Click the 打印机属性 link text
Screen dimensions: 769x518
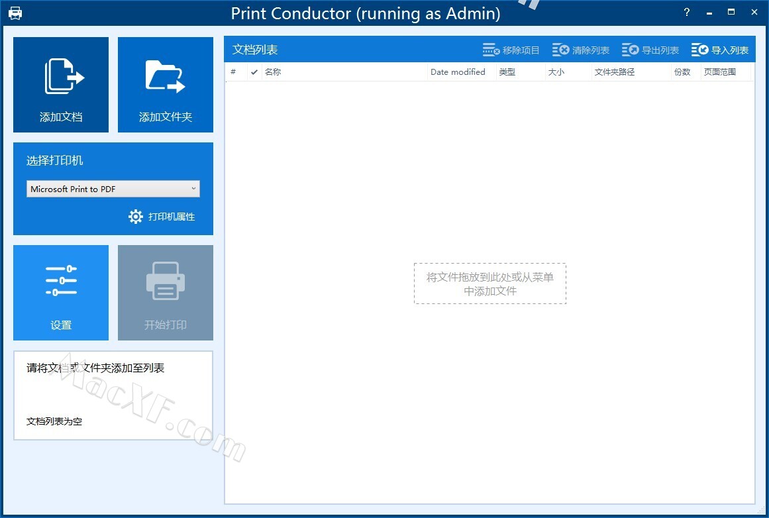172,217
